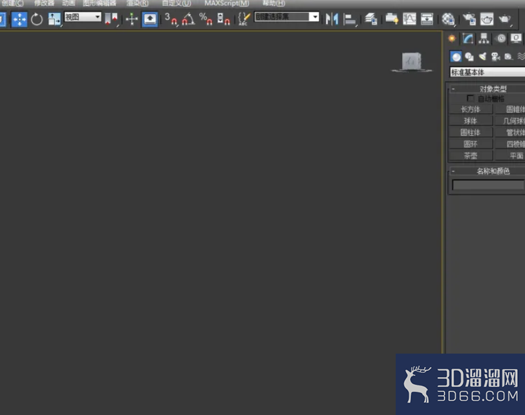Open the Material Editor
The width and height of the screenshot is (525, 415).
tap(448, 19)
